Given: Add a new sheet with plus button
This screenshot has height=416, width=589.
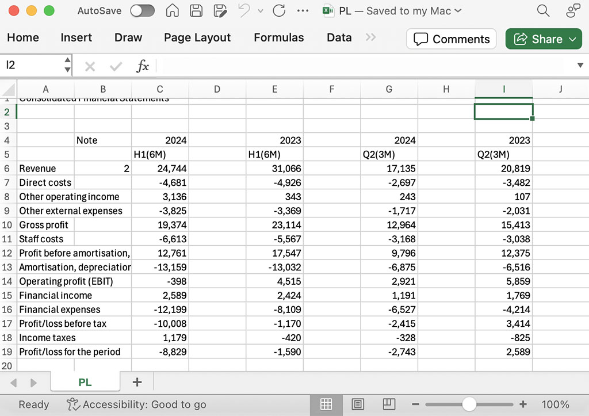Looking at the screenshot, I should tap(137, 382).
